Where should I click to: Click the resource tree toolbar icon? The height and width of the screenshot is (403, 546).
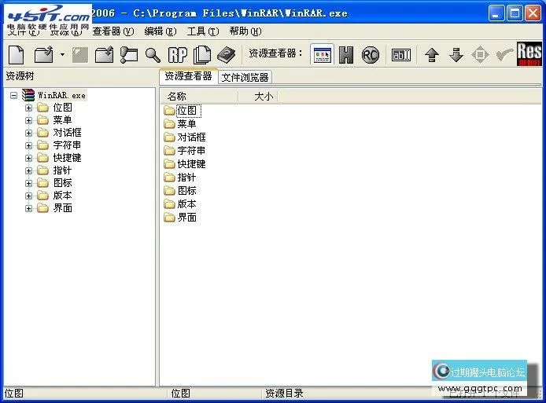pyautogui.click(x=129, y=54)
